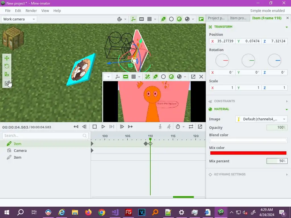Open the Render menu
Viewport: 291px width, 218px height.
pos(31,11)
